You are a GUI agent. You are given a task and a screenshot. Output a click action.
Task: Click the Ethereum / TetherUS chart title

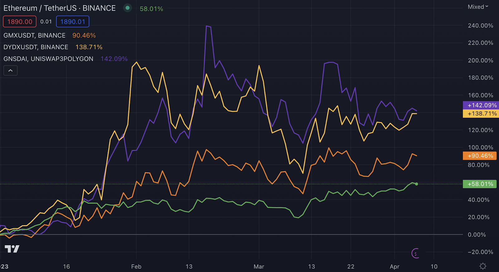60,8
